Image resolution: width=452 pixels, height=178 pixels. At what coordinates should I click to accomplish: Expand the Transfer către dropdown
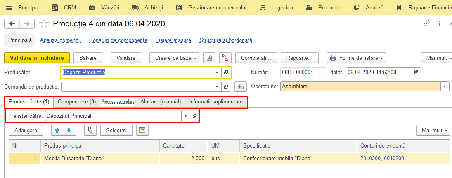point(185,116)
